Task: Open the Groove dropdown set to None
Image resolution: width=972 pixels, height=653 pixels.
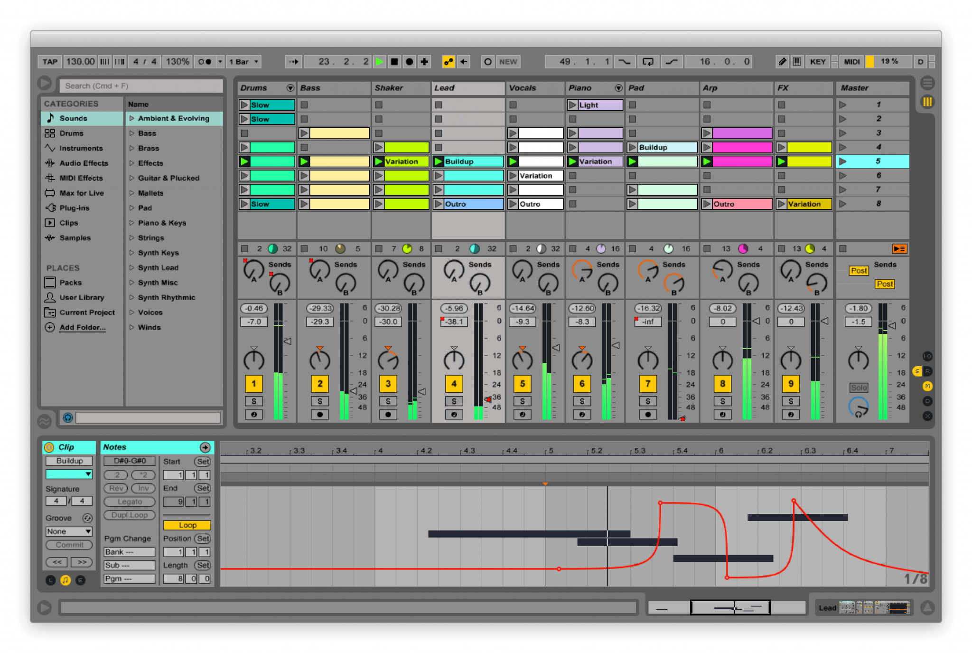Action: 68,531
